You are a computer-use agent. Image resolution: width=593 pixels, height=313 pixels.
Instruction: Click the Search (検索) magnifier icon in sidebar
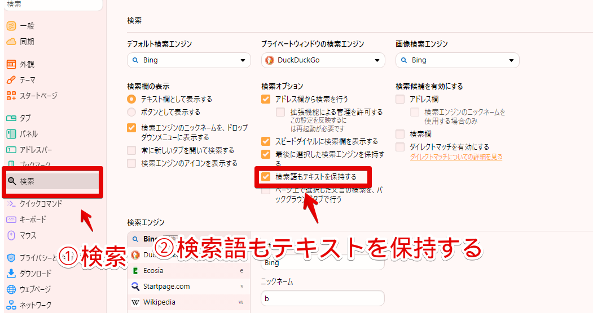pyautogui.click(x=12, y=181)
